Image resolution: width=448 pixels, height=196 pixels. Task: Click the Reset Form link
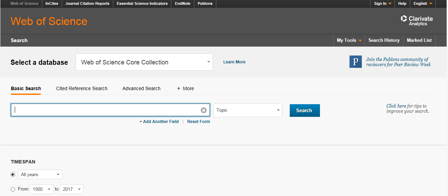[198, 122]
